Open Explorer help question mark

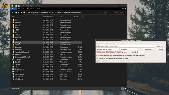click(x=125, y=9)
